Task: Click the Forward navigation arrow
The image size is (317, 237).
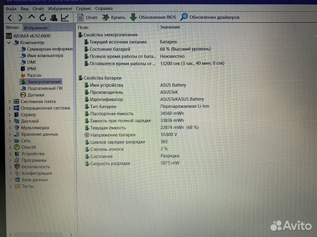Action: tap(20, 18)
